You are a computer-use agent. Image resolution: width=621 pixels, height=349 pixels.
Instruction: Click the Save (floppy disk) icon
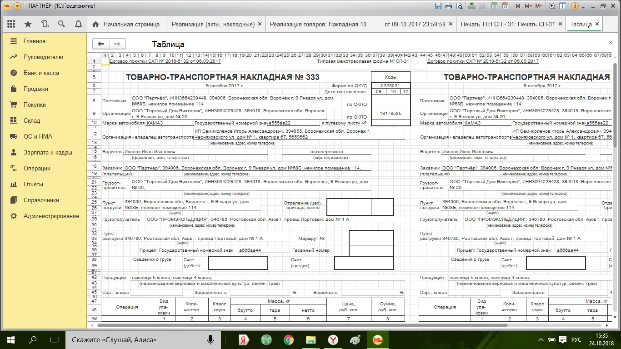coord(438,6)
